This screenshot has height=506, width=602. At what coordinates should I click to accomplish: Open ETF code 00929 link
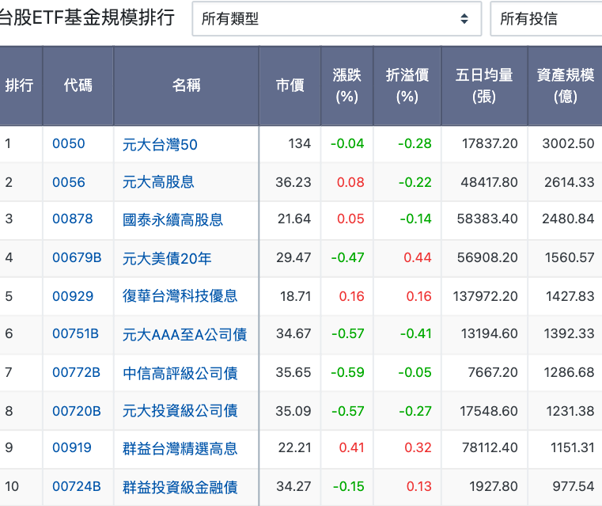click(x=73, y=296)
